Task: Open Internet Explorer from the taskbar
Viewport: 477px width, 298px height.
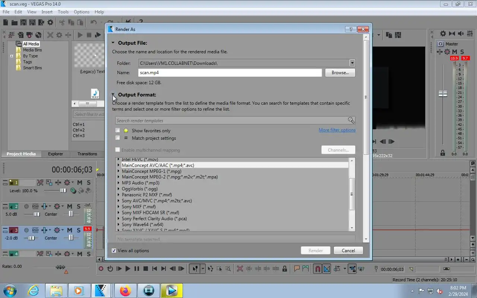Action: pos(33,290)
